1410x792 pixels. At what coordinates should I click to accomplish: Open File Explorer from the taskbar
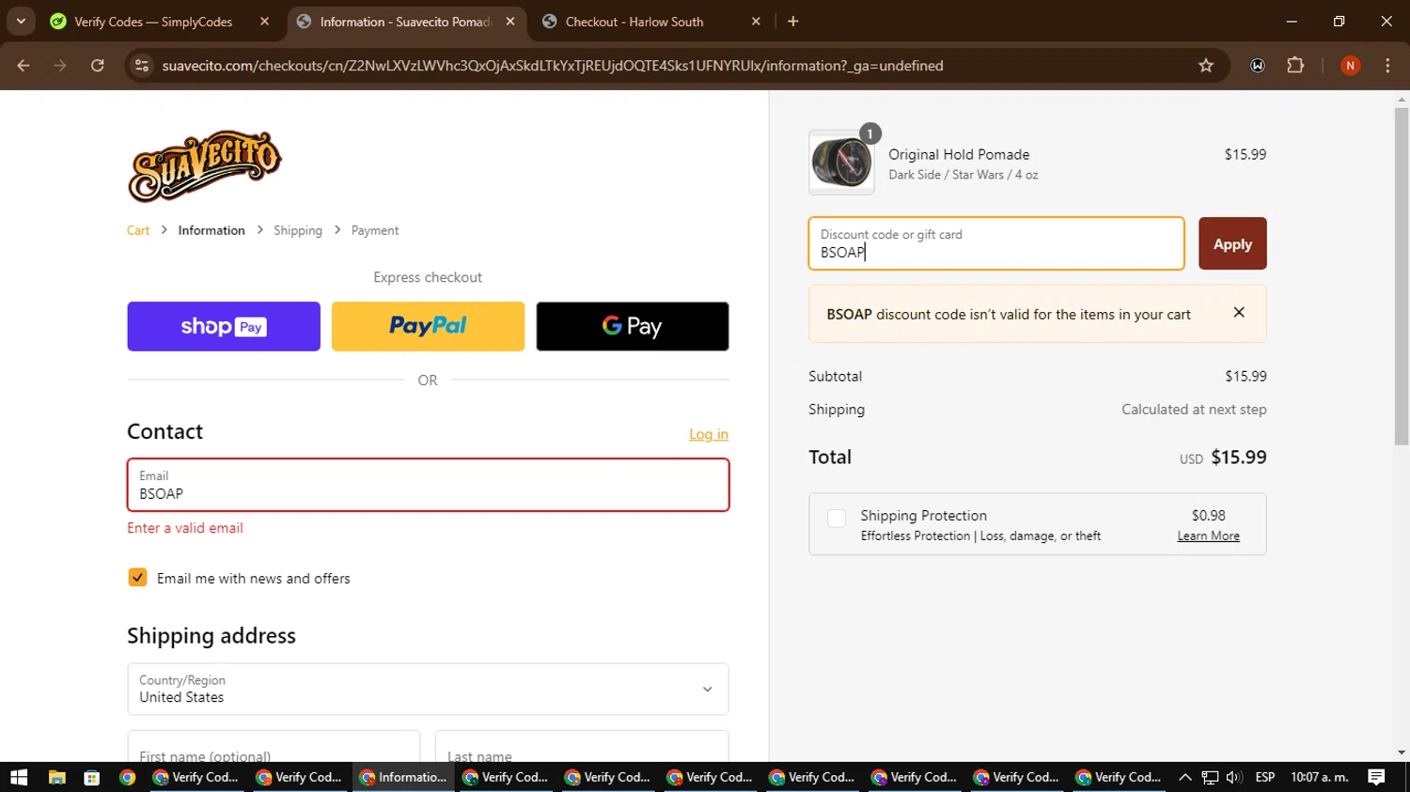tap(57, 777)
